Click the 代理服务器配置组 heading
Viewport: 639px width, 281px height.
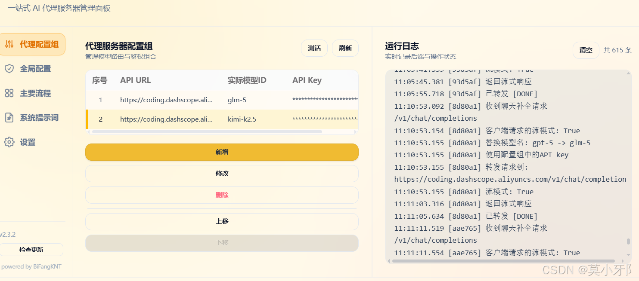coord(119,46)
